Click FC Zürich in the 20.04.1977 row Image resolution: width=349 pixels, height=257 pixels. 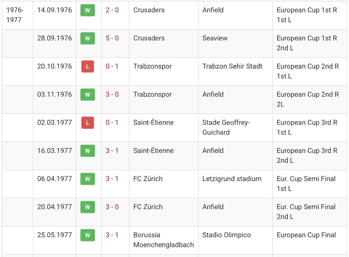tap(148, 207)
